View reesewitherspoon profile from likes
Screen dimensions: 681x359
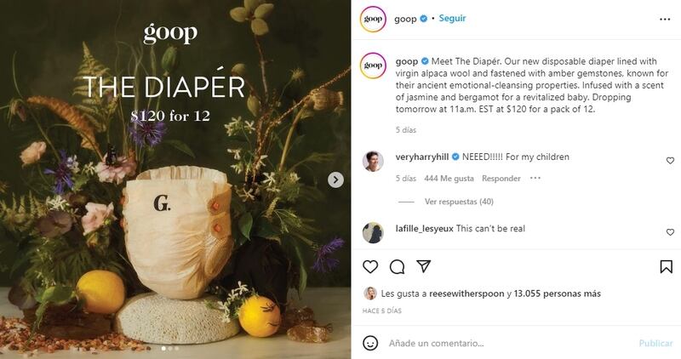pos(466,293)
